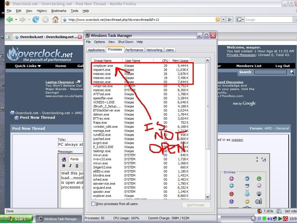
Task: Click the Start button on taskbar
Action: pyautogui.click(x=17, y=219)
